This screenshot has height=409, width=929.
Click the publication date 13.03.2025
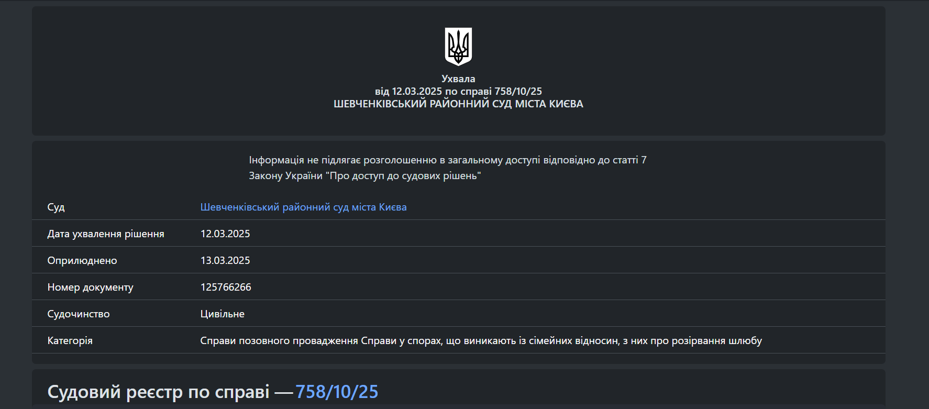pyautogui.click(x=225, y=260)
